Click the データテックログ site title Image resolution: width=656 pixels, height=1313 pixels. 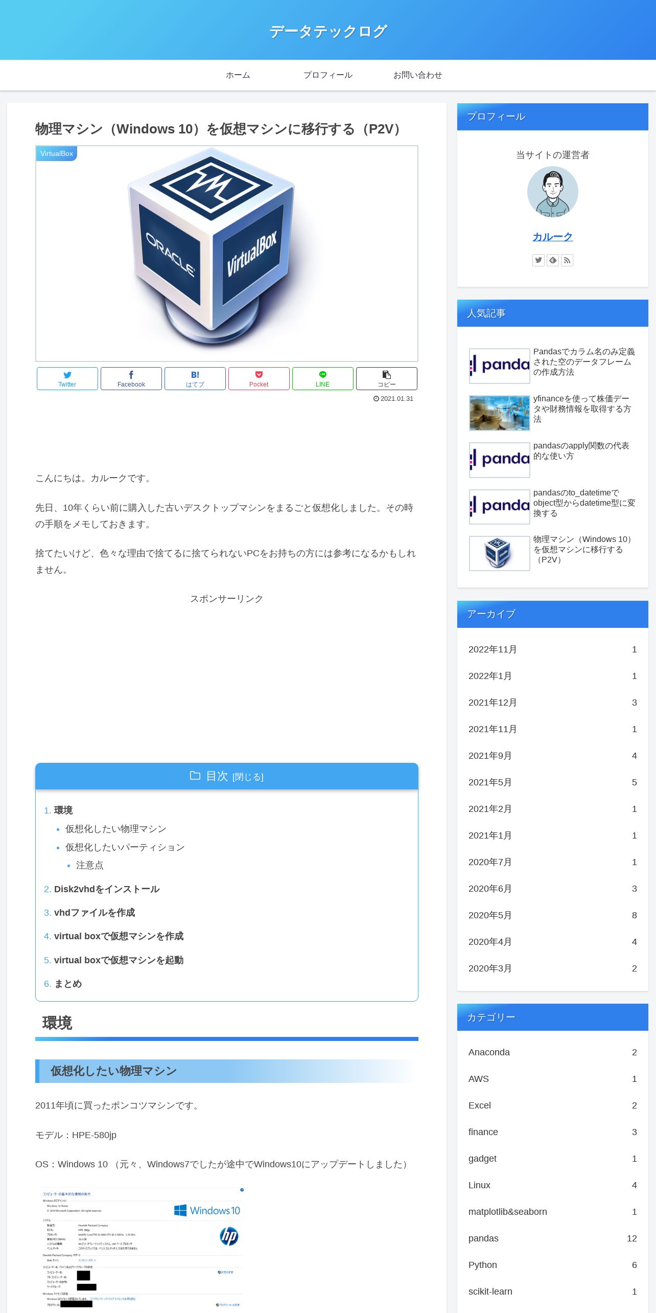click(x=328, y=31)
